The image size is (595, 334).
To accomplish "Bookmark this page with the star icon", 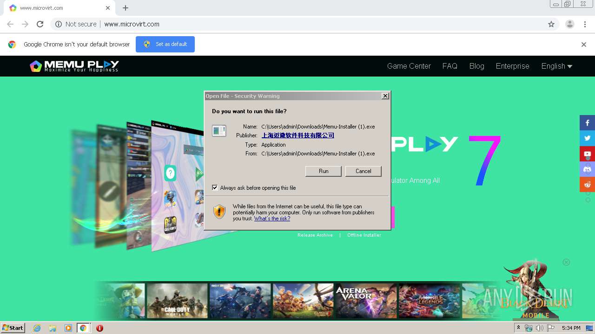I will tap(551, 24).
